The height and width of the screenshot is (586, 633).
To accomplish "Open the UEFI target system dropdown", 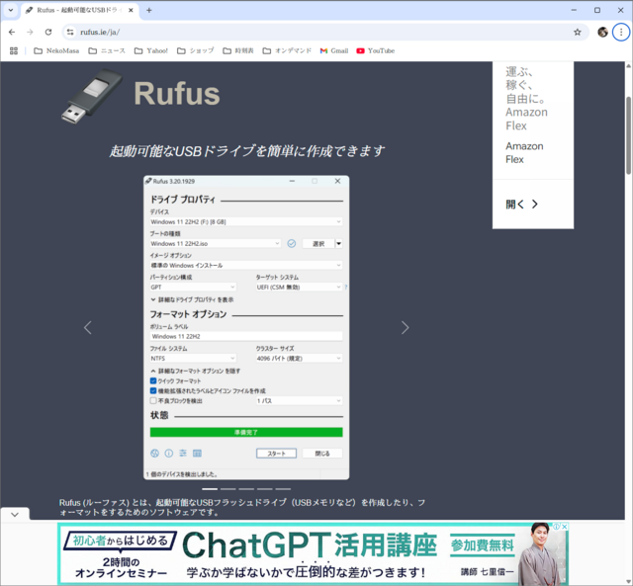I will 299,287.
